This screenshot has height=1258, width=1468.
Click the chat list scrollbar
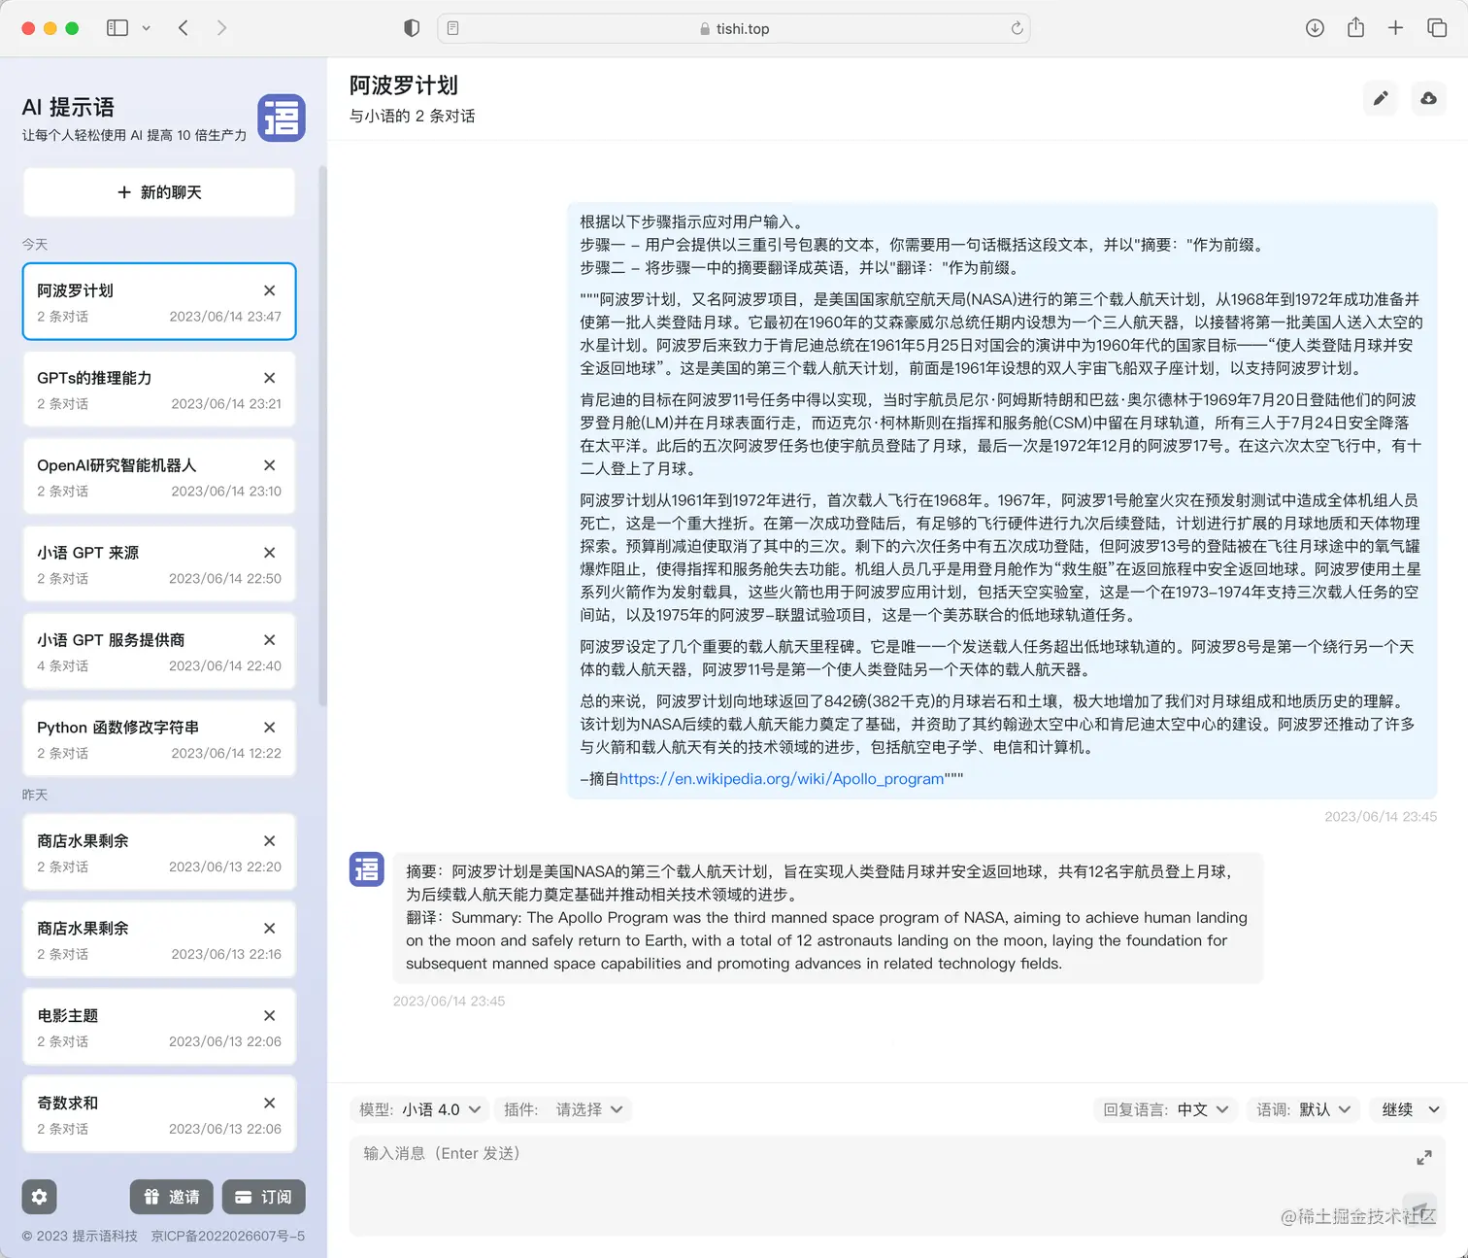pyautogui.click(x=322, y=435)
